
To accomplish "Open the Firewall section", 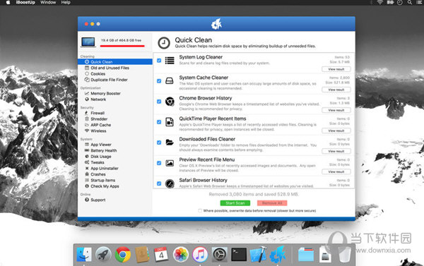I will click(x=95, y=113).
